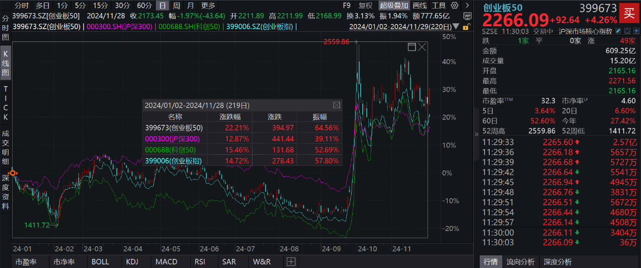Toggle the date range lock icon
This screenshot has width=641, height=268.
465,27
